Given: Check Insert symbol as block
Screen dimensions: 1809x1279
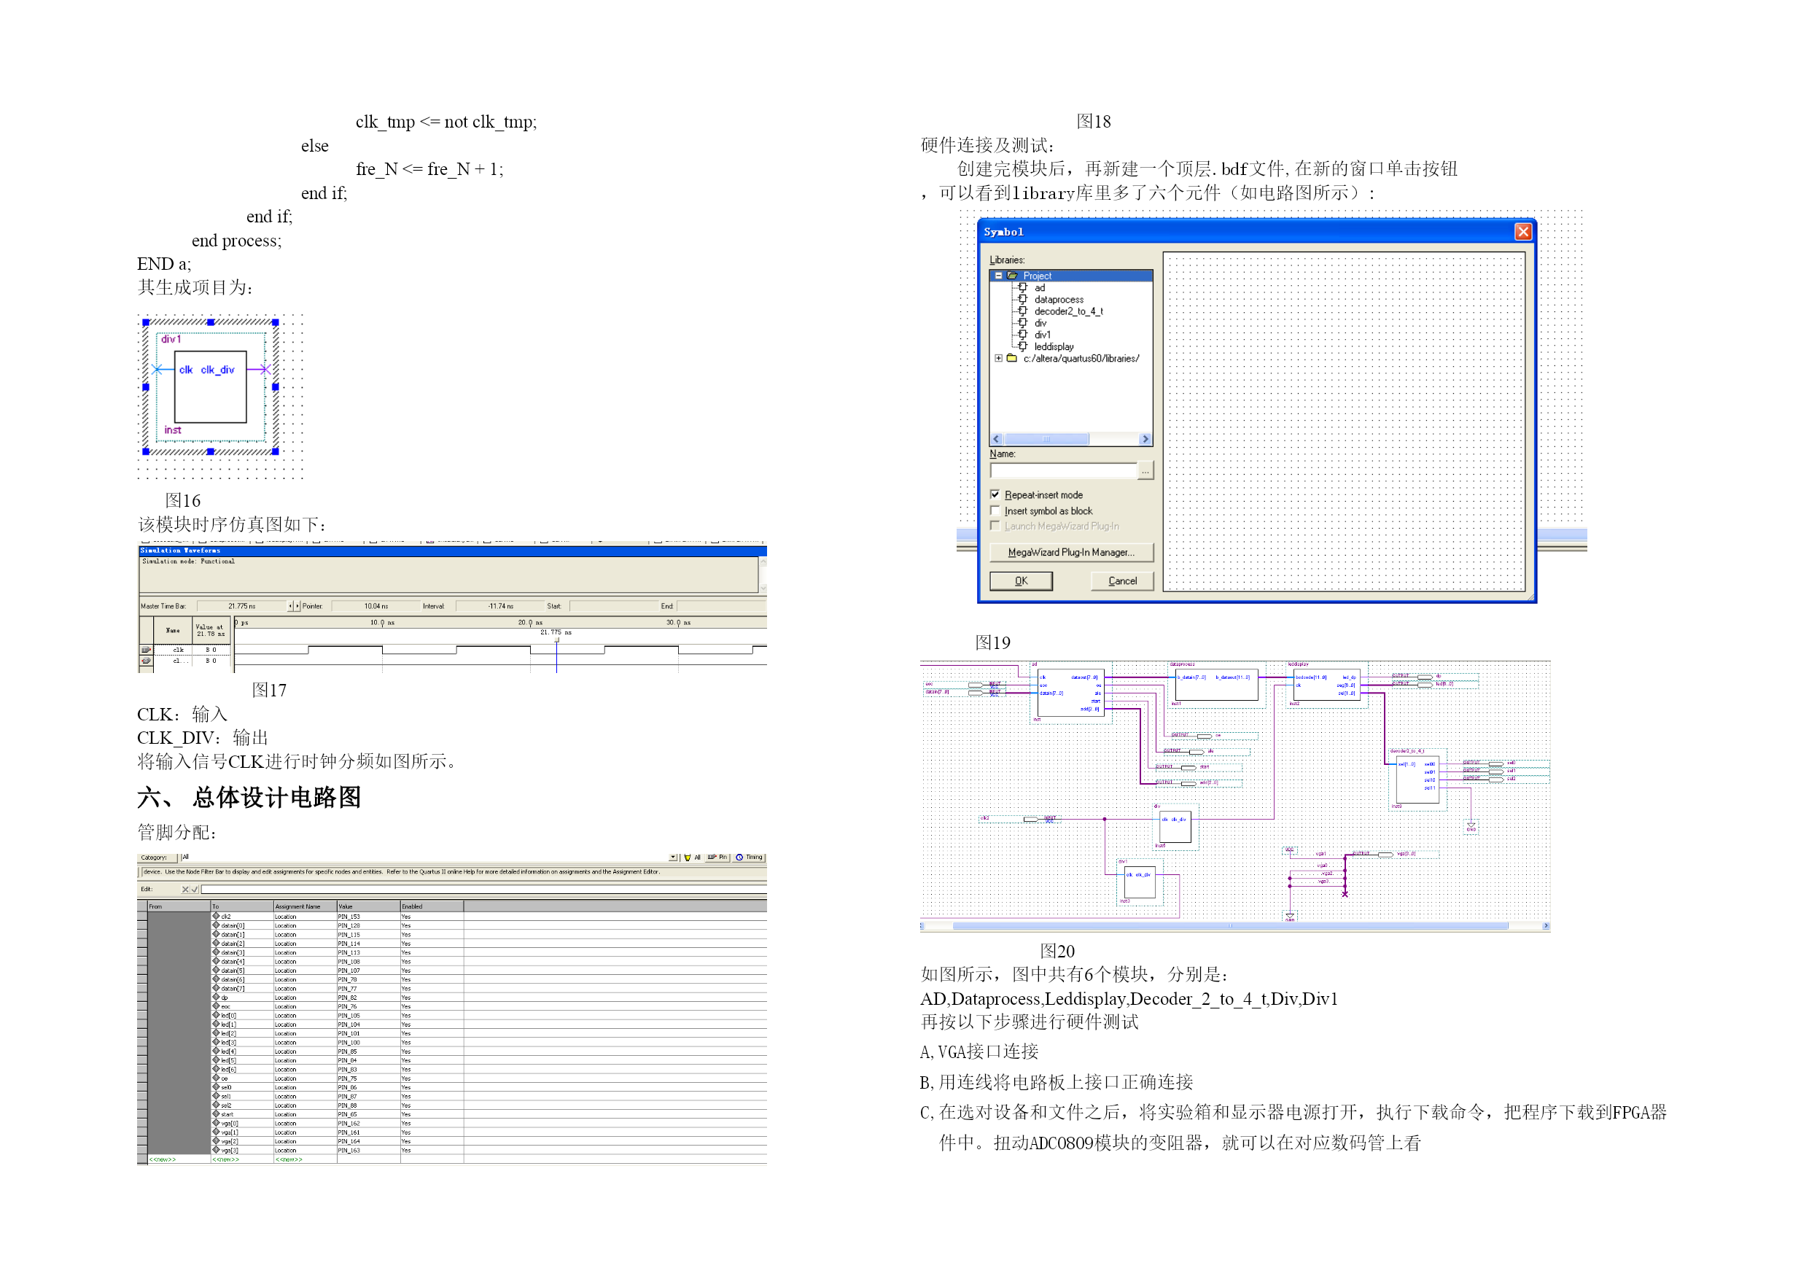Looking at the screenshot, I should coord(995,510).
